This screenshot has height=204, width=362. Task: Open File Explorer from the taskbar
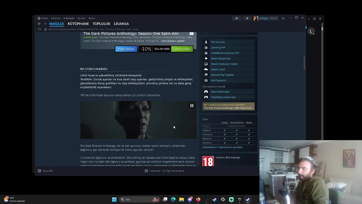(x=182, y=199)
